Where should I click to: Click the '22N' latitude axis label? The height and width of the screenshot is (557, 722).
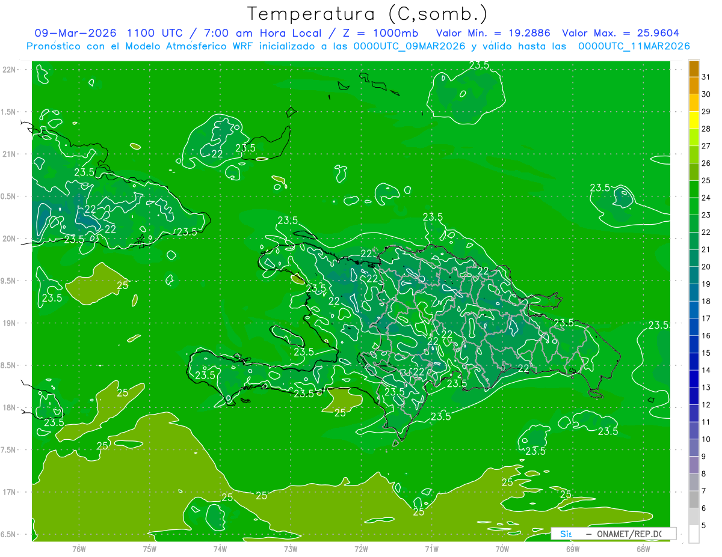(x=9, y=70)
